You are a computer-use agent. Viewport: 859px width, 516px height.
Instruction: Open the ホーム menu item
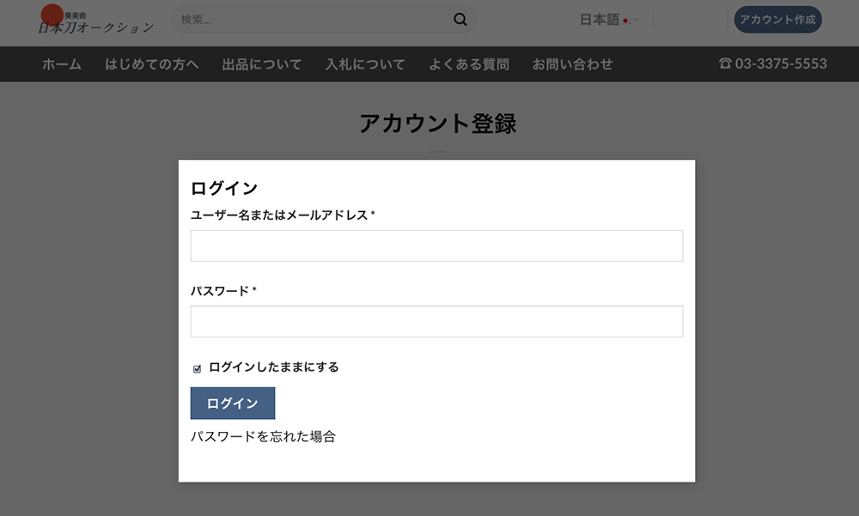click(x=62, y=64)
